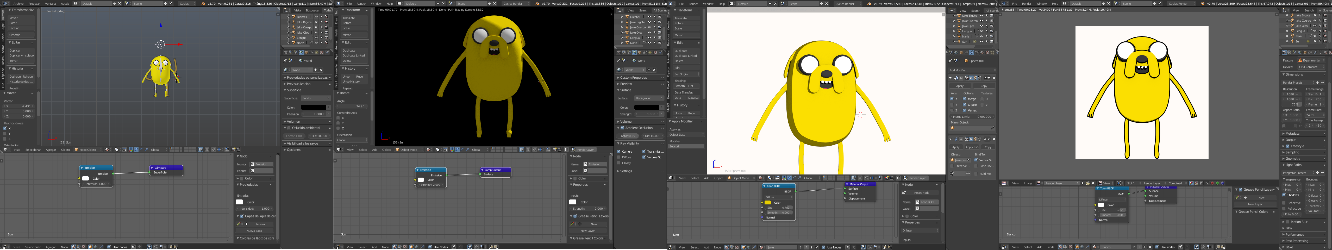The width and height of the screenshot is (1332, 250).
Task: Open the Ayuda menu
Action: 65,4
